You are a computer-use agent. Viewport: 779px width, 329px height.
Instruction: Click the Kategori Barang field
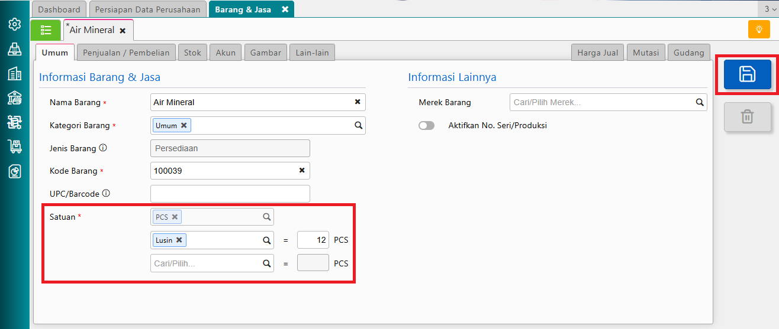[258, 125]
